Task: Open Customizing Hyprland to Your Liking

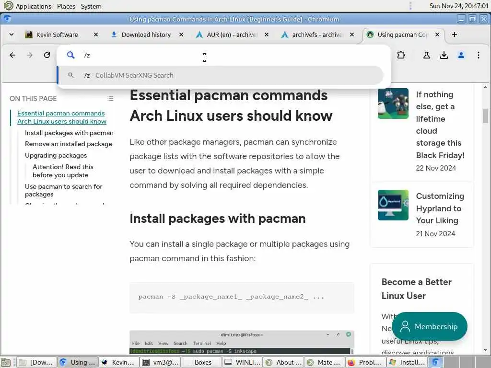Action: click(440, 208)
